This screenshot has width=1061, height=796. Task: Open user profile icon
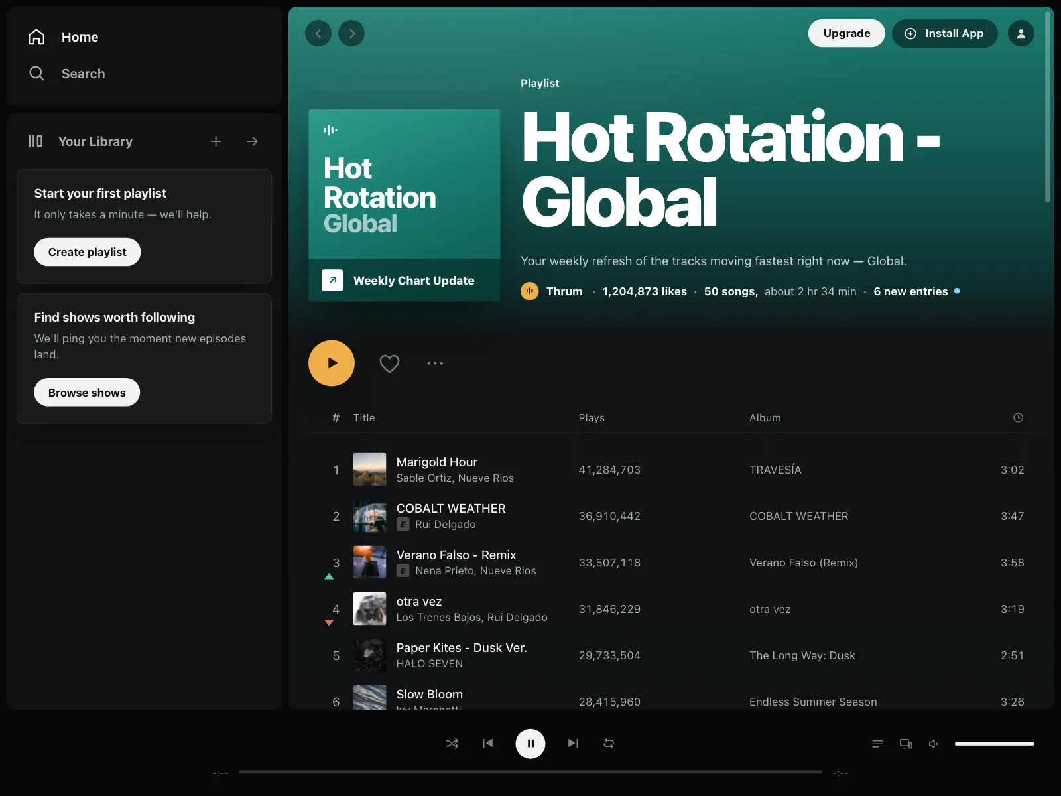tap(1021, 33)
